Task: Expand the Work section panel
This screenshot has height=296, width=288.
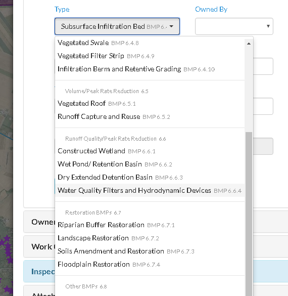Action: click(x=156, y=246)
